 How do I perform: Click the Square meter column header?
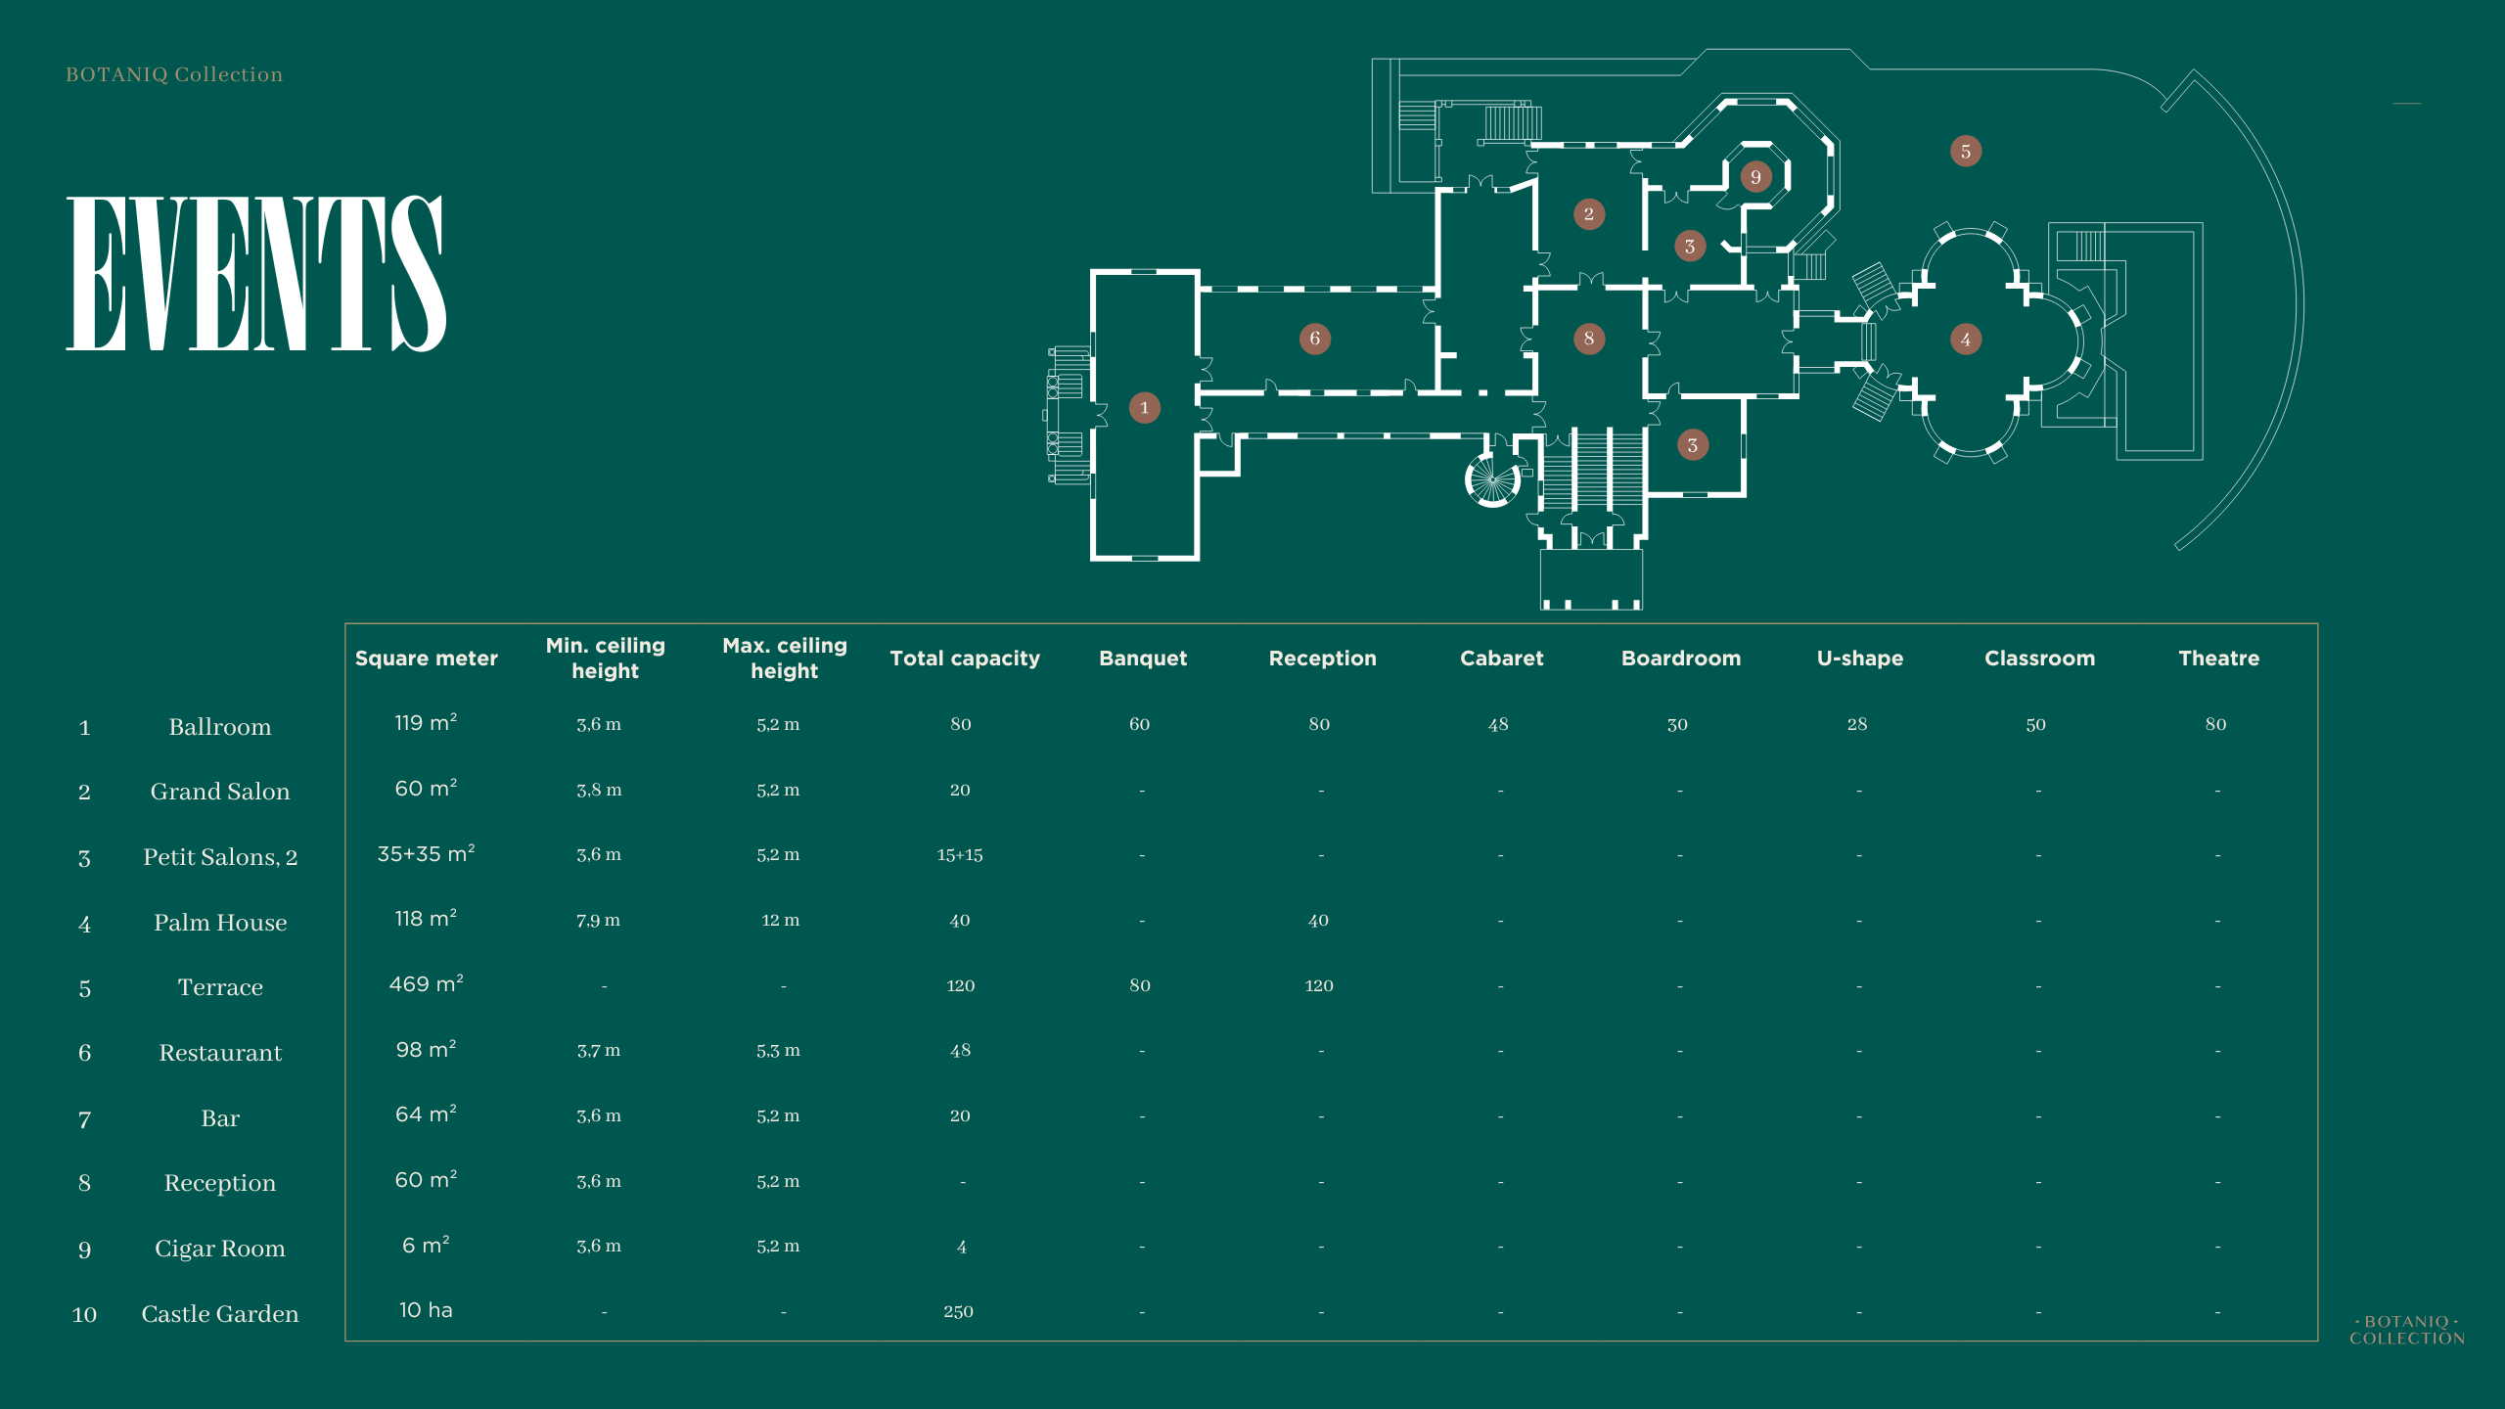(426, 659)
